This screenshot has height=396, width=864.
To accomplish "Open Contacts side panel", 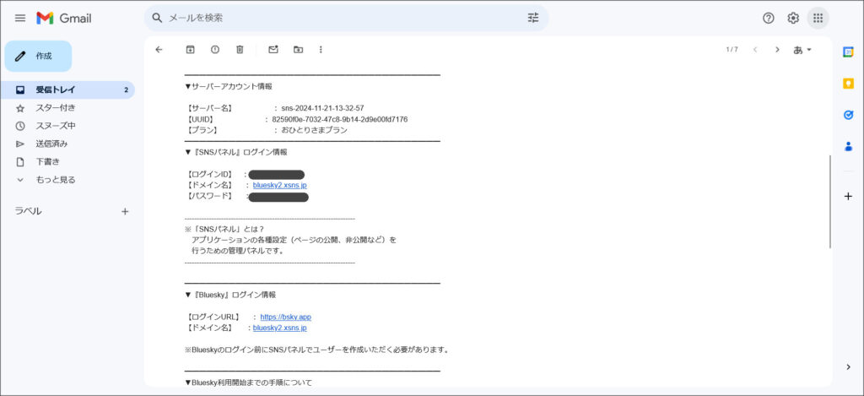I will 849,146.
